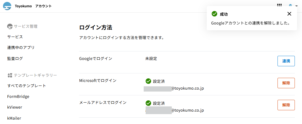Screen dimensions: 302x124
Task: Open サービス in the sidebar
Action: pos(15,37)
